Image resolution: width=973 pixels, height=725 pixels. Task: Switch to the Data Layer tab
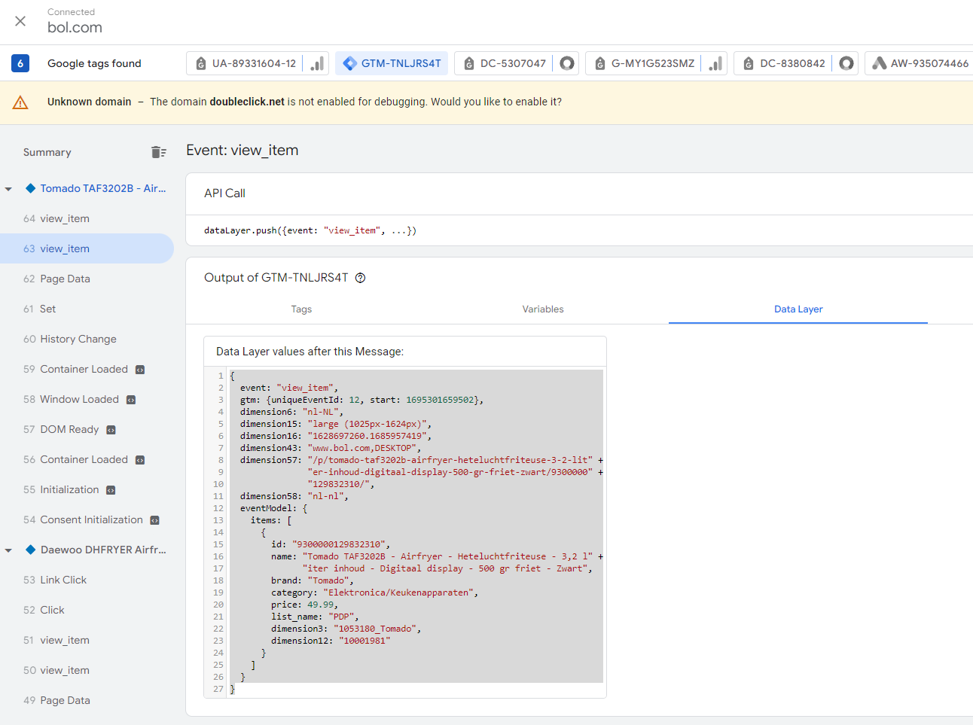pos(798,309)
